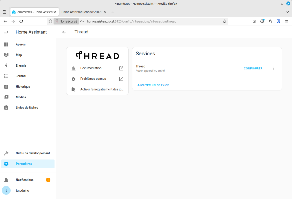Click AJOUTER UN SERVICE button
The height and width of the screenshot is (199, 292).
pos(153,85)
